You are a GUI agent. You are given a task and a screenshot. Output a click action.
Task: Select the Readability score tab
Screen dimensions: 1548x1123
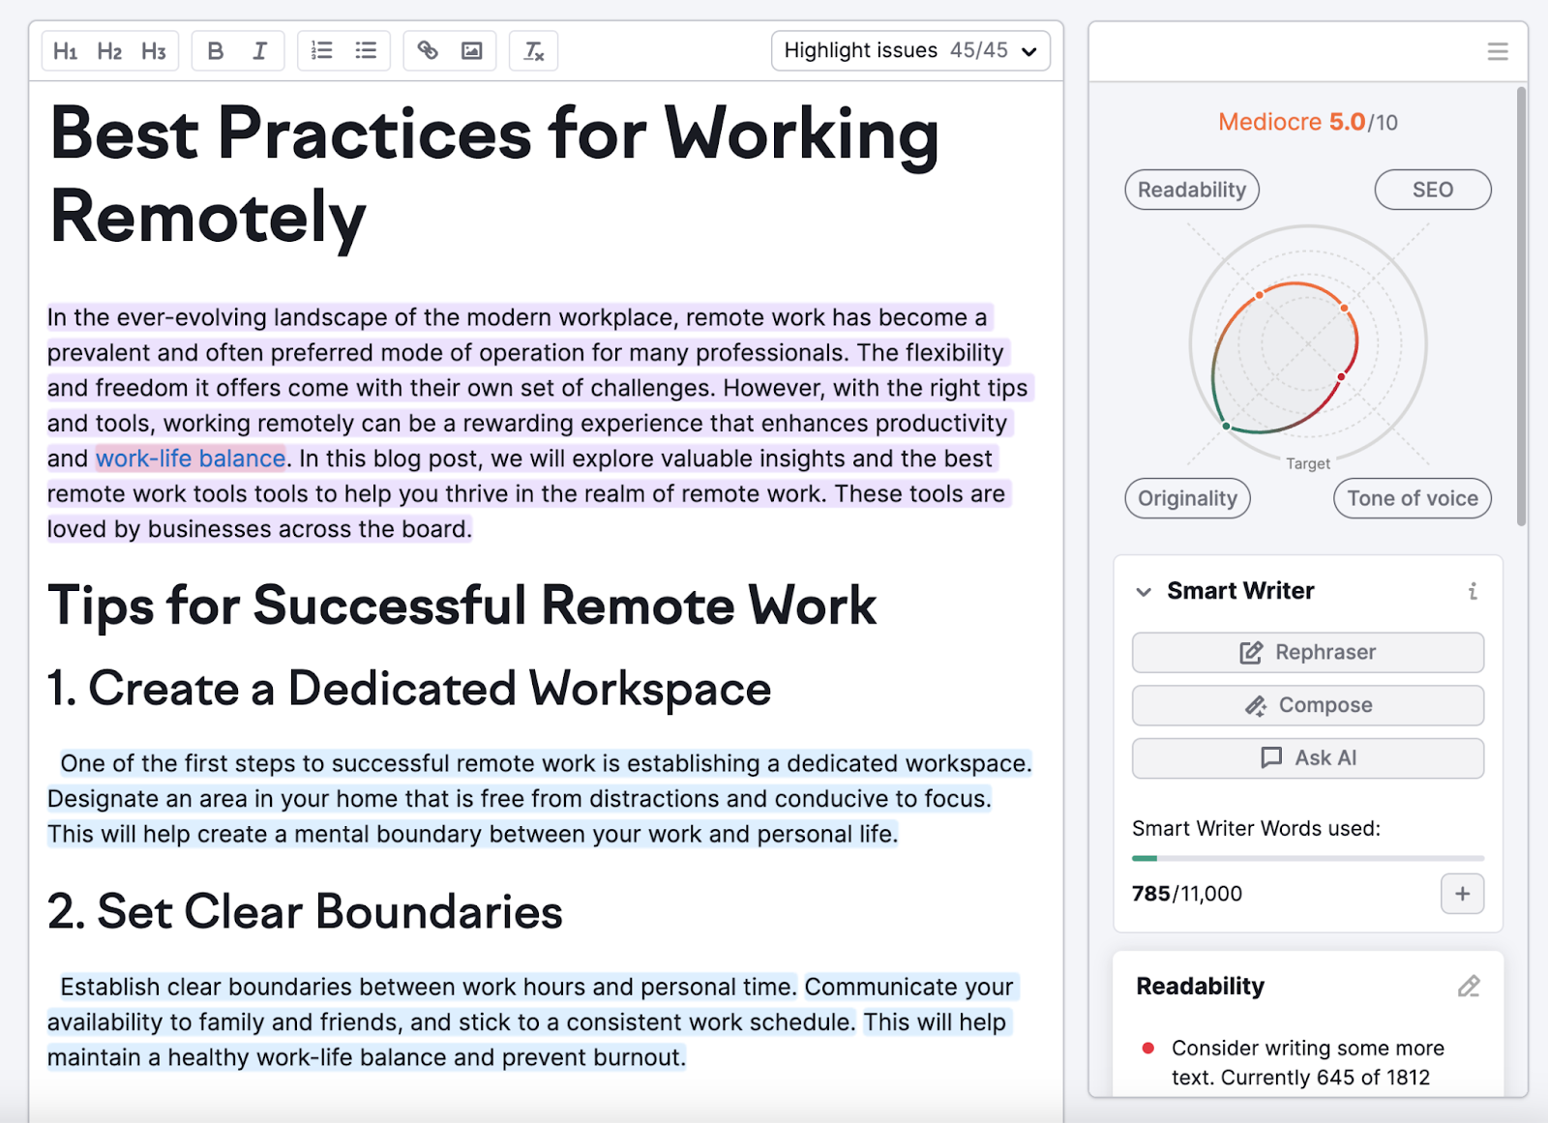coord(1191,190)
